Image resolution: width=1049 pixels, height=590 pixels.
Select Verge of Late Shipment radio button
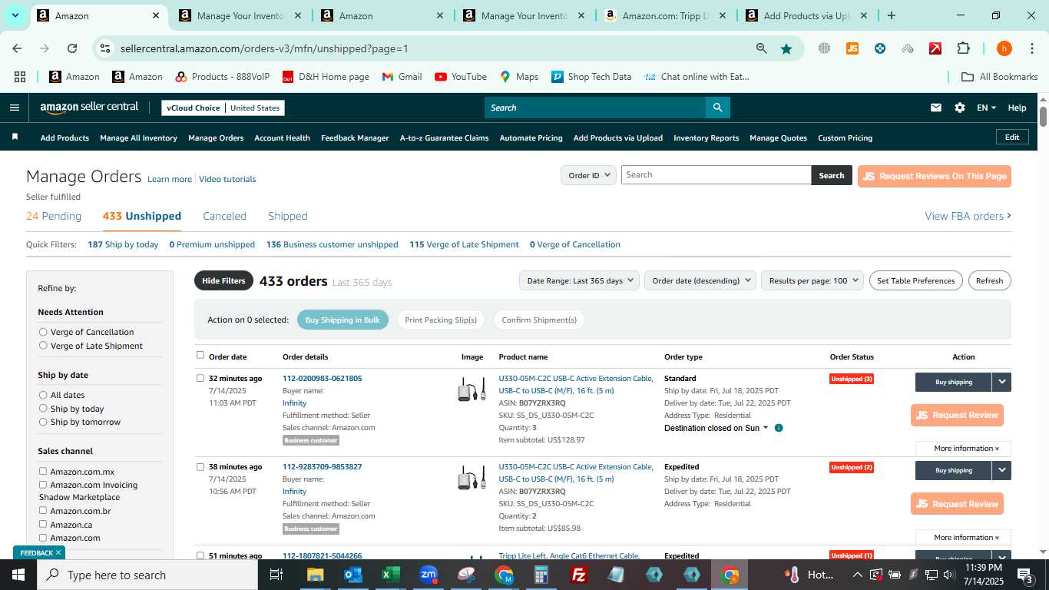pos(43,346)
